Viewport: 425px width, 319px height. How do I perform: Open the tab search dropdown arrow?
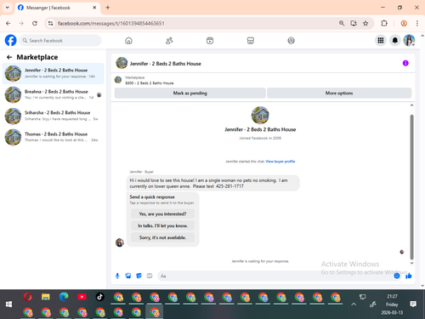point(8,8)
